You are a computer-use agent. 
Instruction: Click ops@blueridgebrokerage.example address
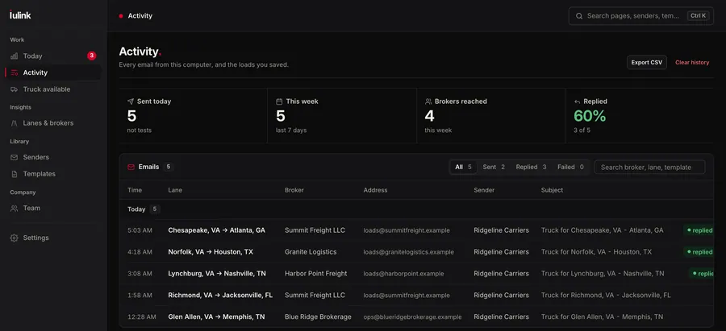[x=412, y=317]
